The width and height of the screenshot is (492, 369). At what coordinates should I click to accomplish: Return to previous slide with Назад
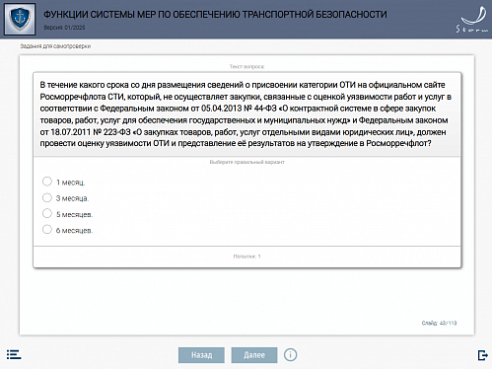click(201, 355)
